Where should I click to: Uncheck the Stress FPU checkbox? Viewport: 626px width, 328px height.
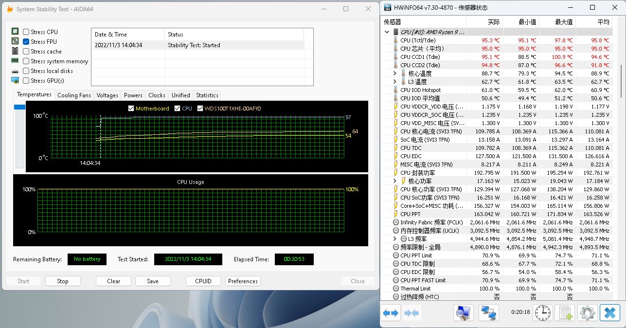(x=26, y=41)
